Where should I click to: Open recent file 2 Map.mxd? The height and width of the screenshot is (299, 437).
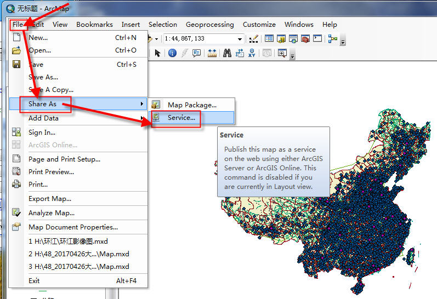click(78, 254)
